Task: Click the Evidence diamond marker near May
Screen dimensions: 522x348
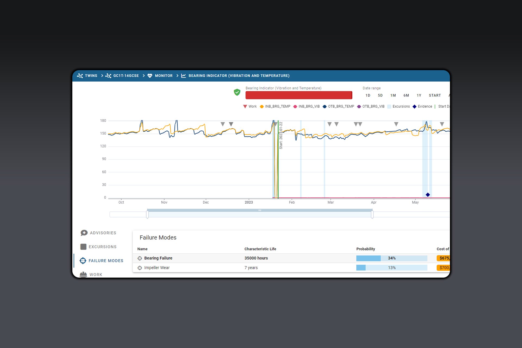Action: click(428, 194)
